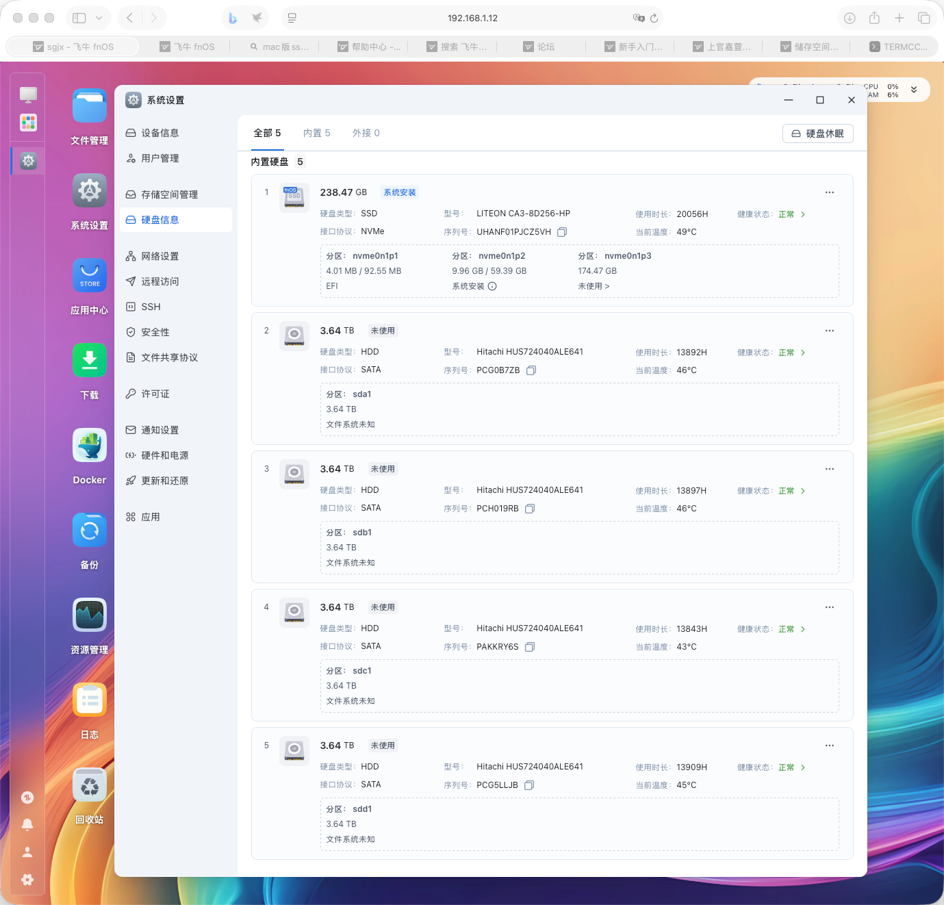Launch 资源管理 resource monitor

[89, 615]
